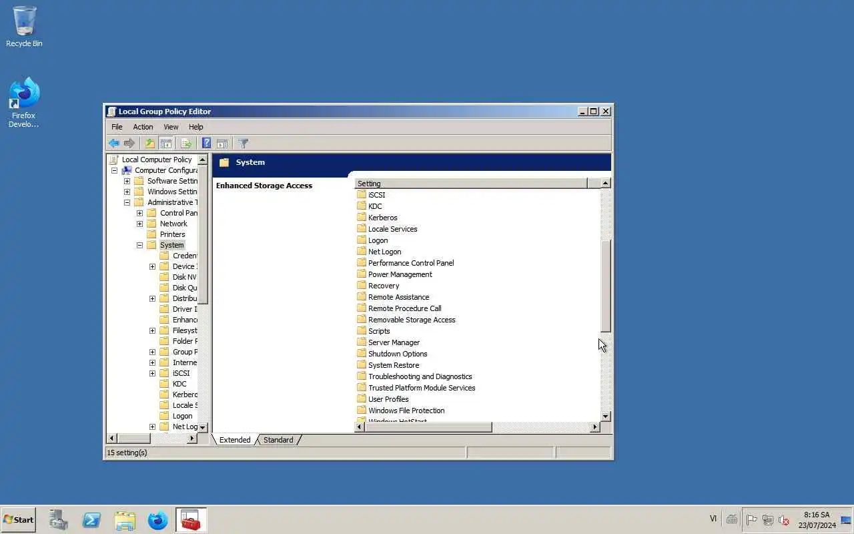Click the muted volume tray icon

point(784,520)
